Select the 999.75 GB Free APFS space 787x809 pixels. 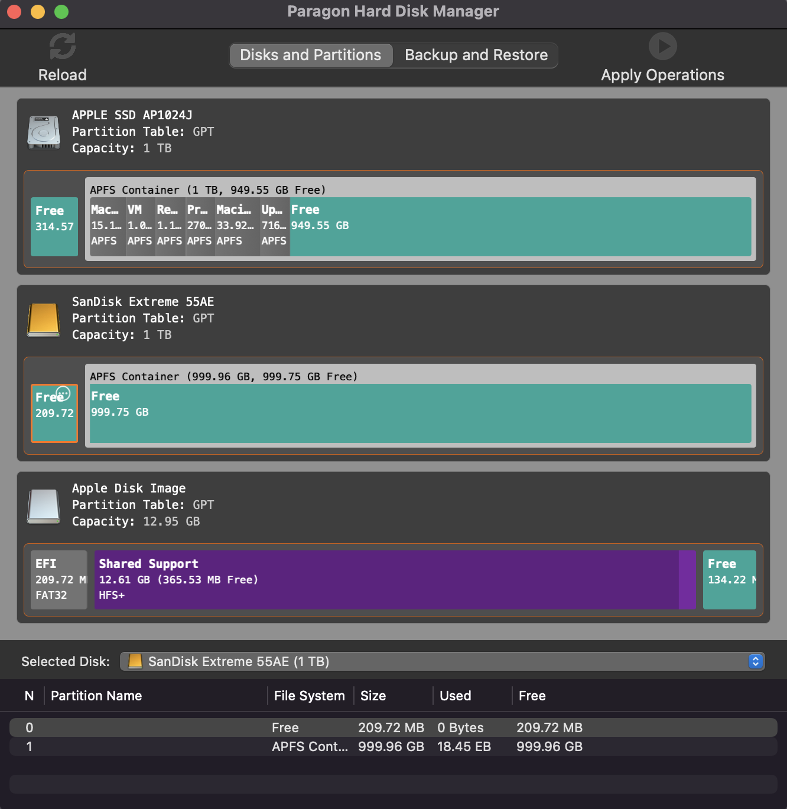coord(419,413)
